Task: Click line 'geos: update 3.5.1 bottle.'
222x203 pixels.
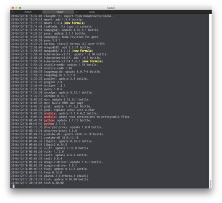Action: (x=65, y=33)
